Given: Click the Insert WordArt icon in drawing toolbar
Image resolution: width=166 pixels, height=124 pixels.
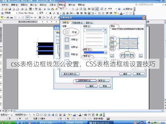Looking at the screenshot, I should point(53,115).
